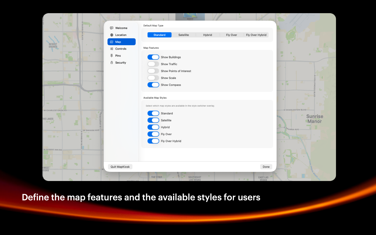Enable the Show Scale switch
The height and width of the screenshot is (235, 376).
[x=153, y=78]
